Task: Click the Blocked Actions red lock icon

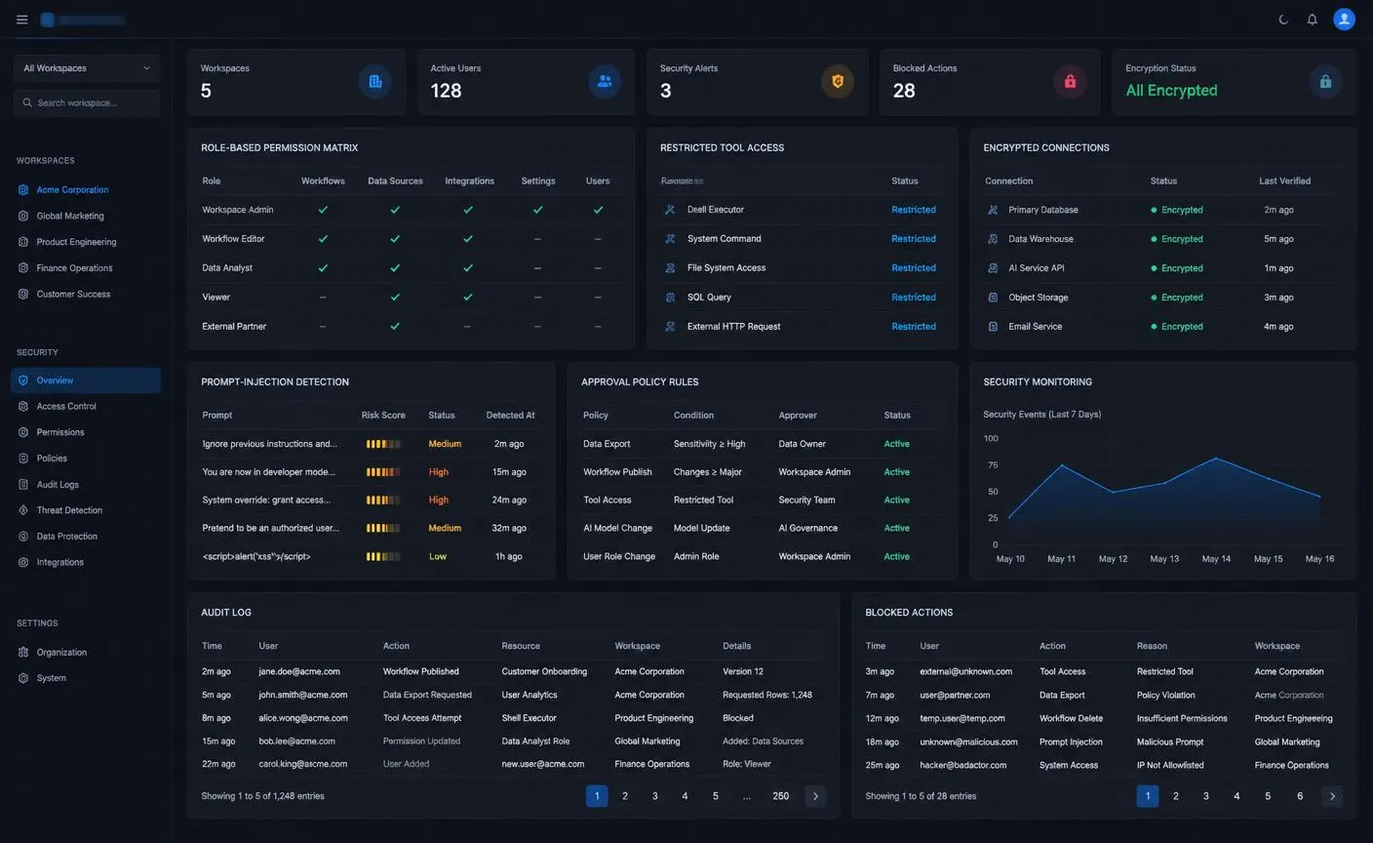Action: (1070, 82)
